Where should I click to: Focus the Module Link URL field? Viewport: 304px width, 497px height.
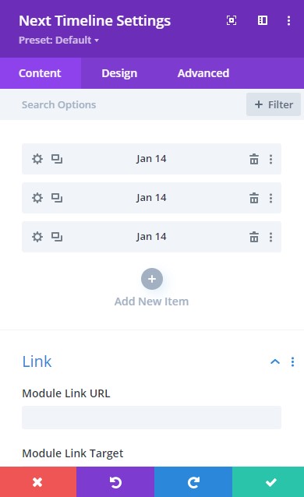(152, 418)
